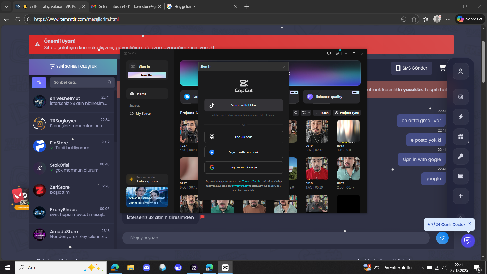Click the lightning bolt sidebar icon

461,117
